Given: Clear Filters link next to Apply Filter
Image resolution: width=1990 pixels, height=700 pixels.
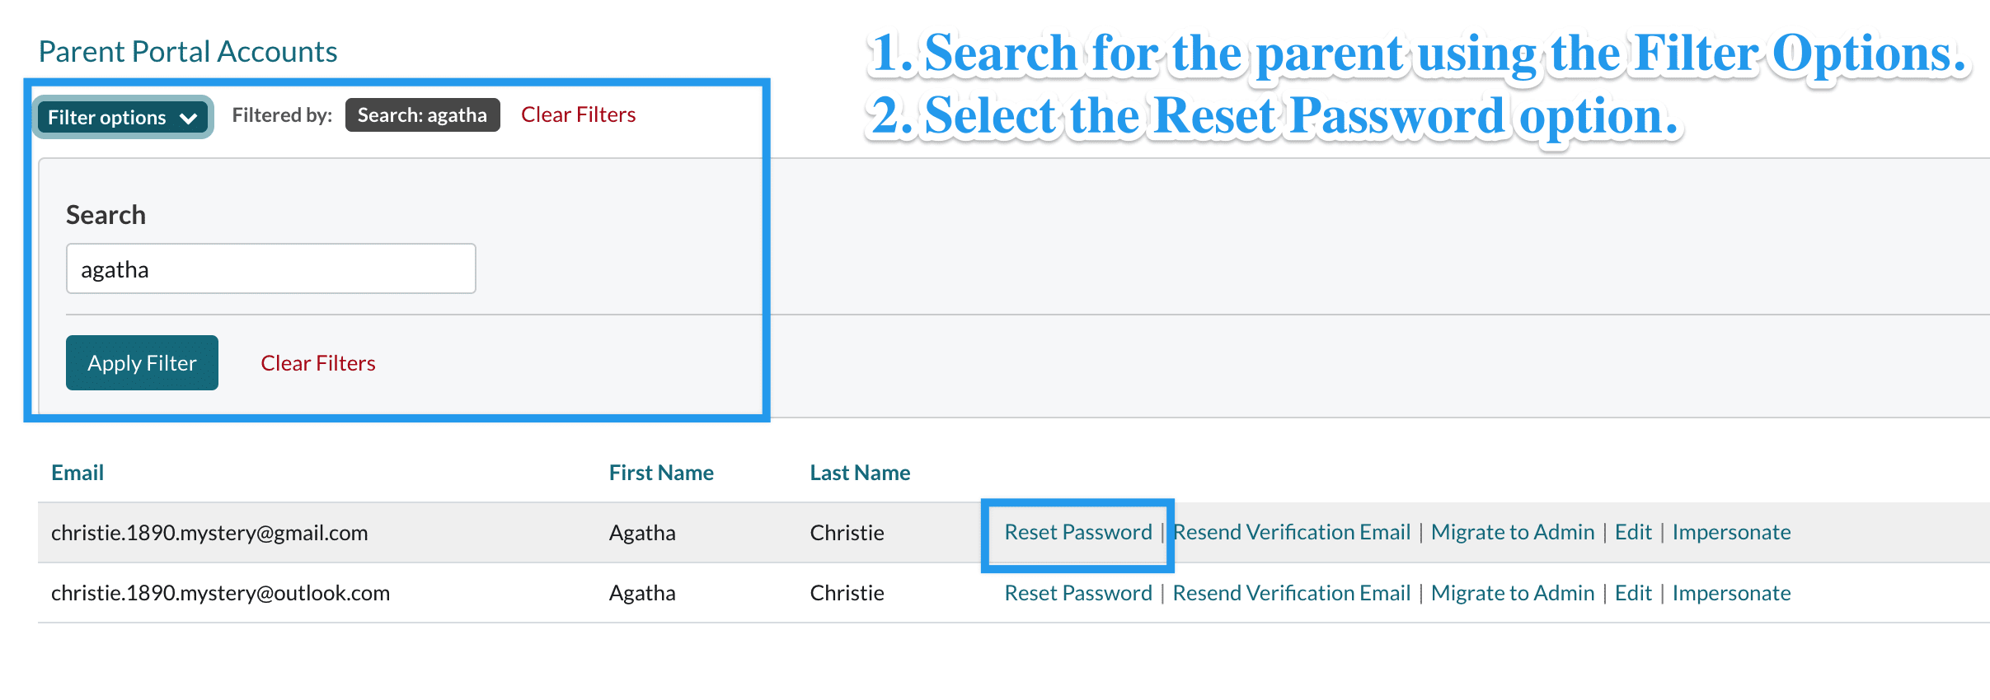Looking at the screenshot, I should [317, 363].
